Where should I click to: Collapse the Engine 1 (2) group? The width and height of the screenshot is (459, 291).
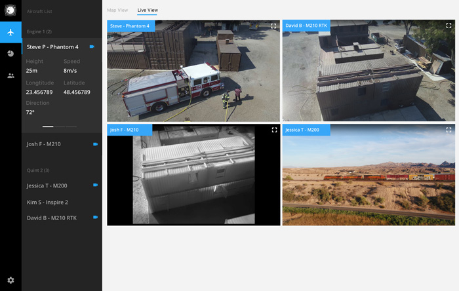point(39,31)
